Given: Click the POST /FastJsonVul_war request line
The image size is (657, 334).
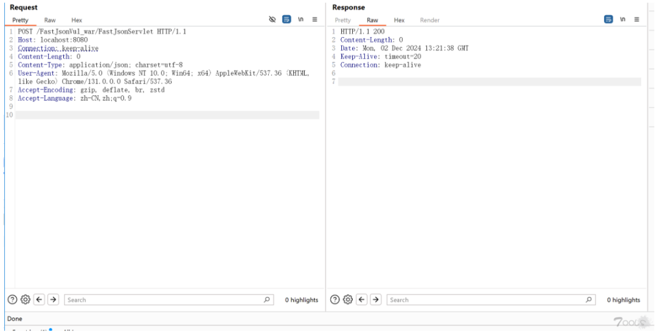Looking at the screenshot, I should 102,32.
